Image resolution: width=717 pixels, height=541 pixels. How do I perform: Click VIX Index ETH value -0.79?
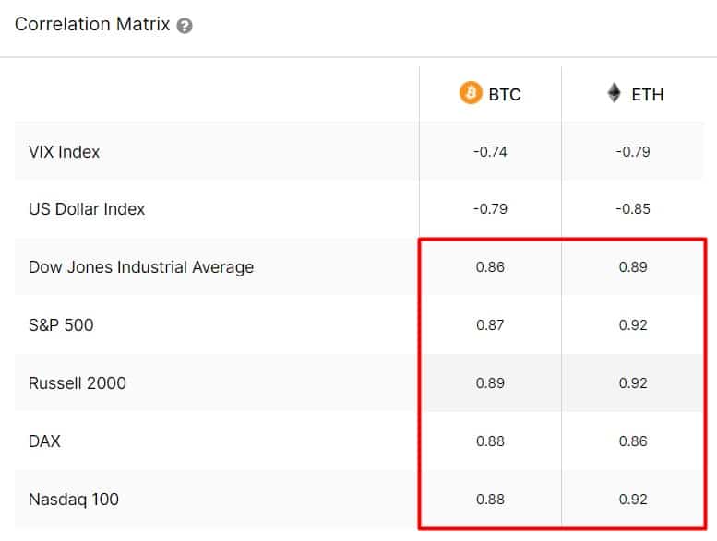(633, 151)
